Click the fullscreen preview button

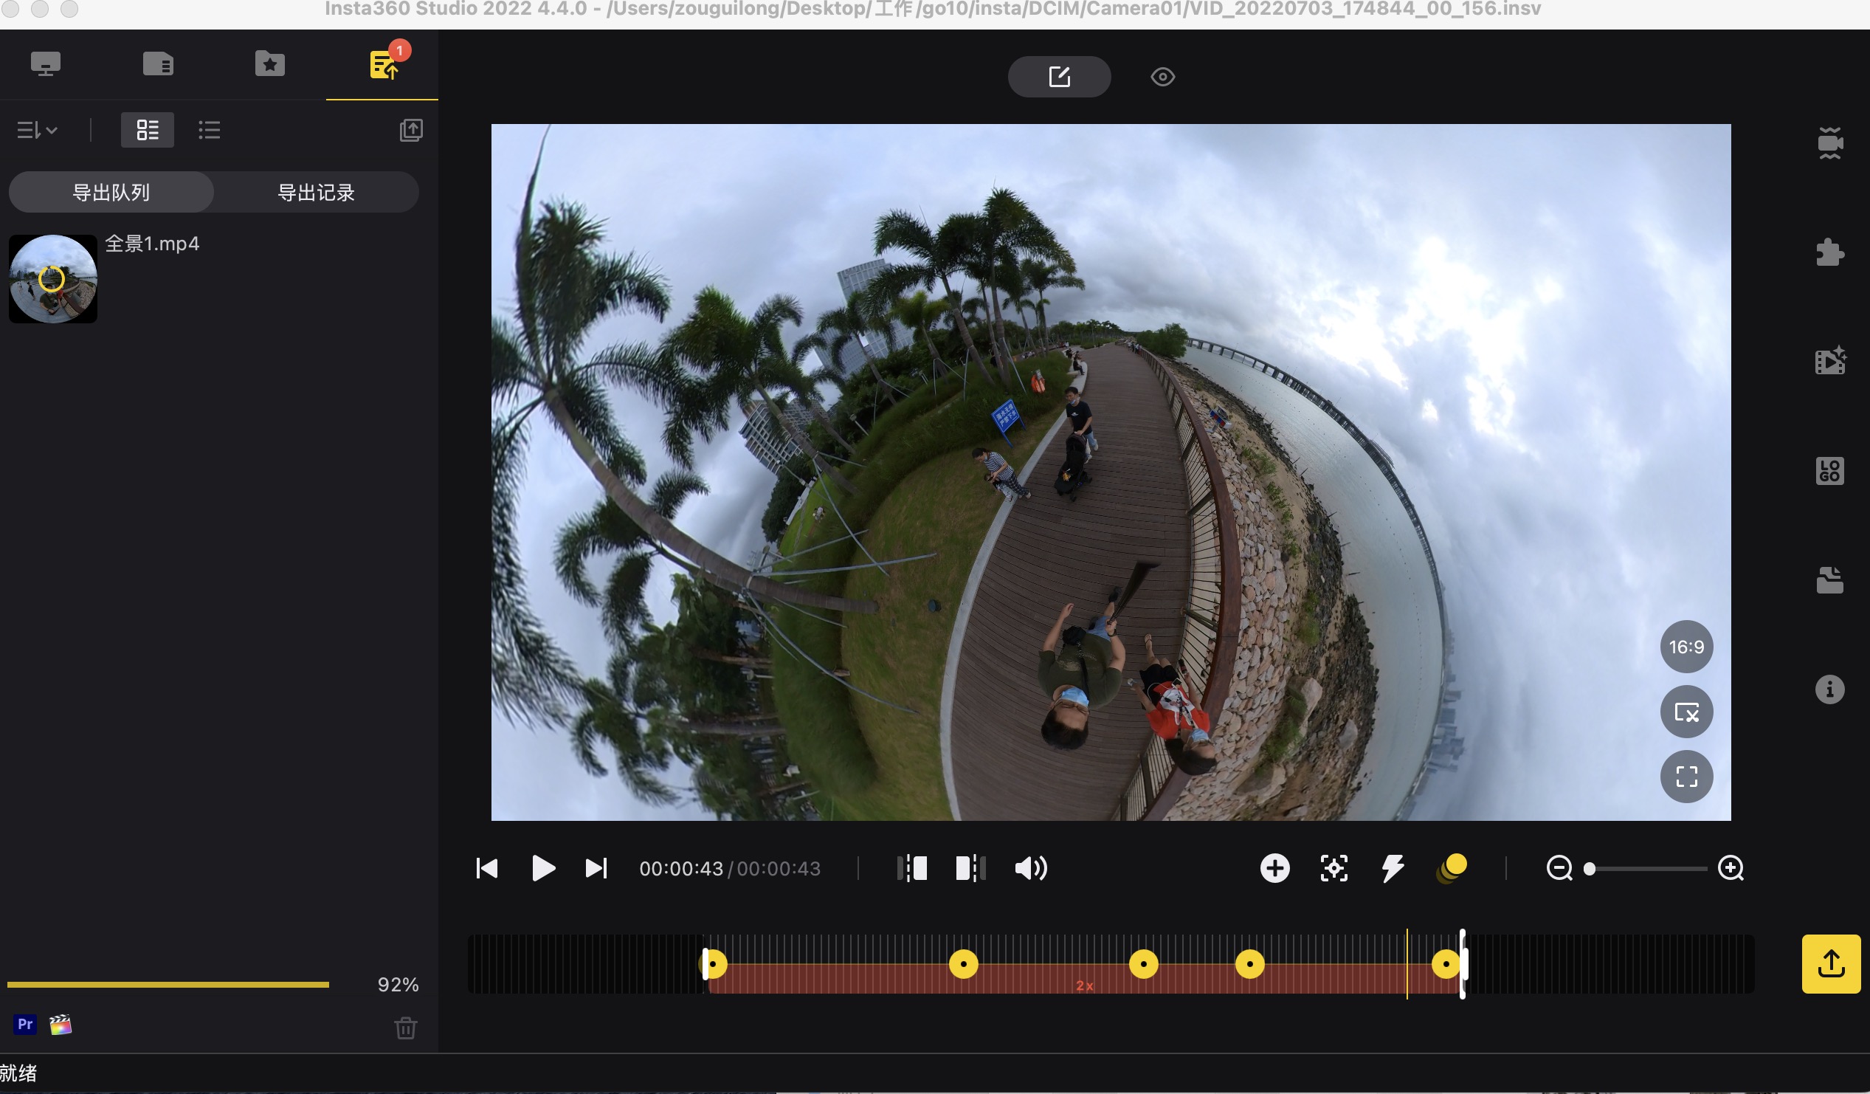click(x=1687, y=776)
